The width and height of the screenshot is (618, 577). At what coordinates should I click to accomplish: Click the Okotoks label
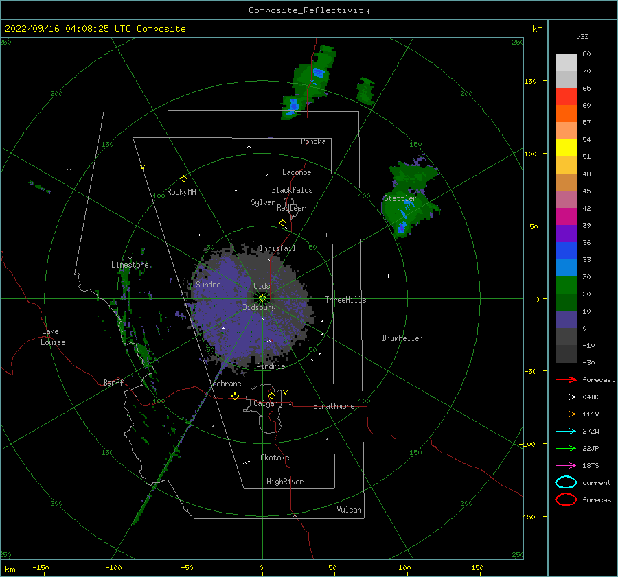(275, 458)
